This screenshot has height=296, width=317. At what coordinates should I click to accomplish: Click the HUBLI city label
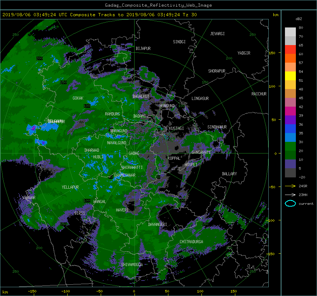pos(98,157)
